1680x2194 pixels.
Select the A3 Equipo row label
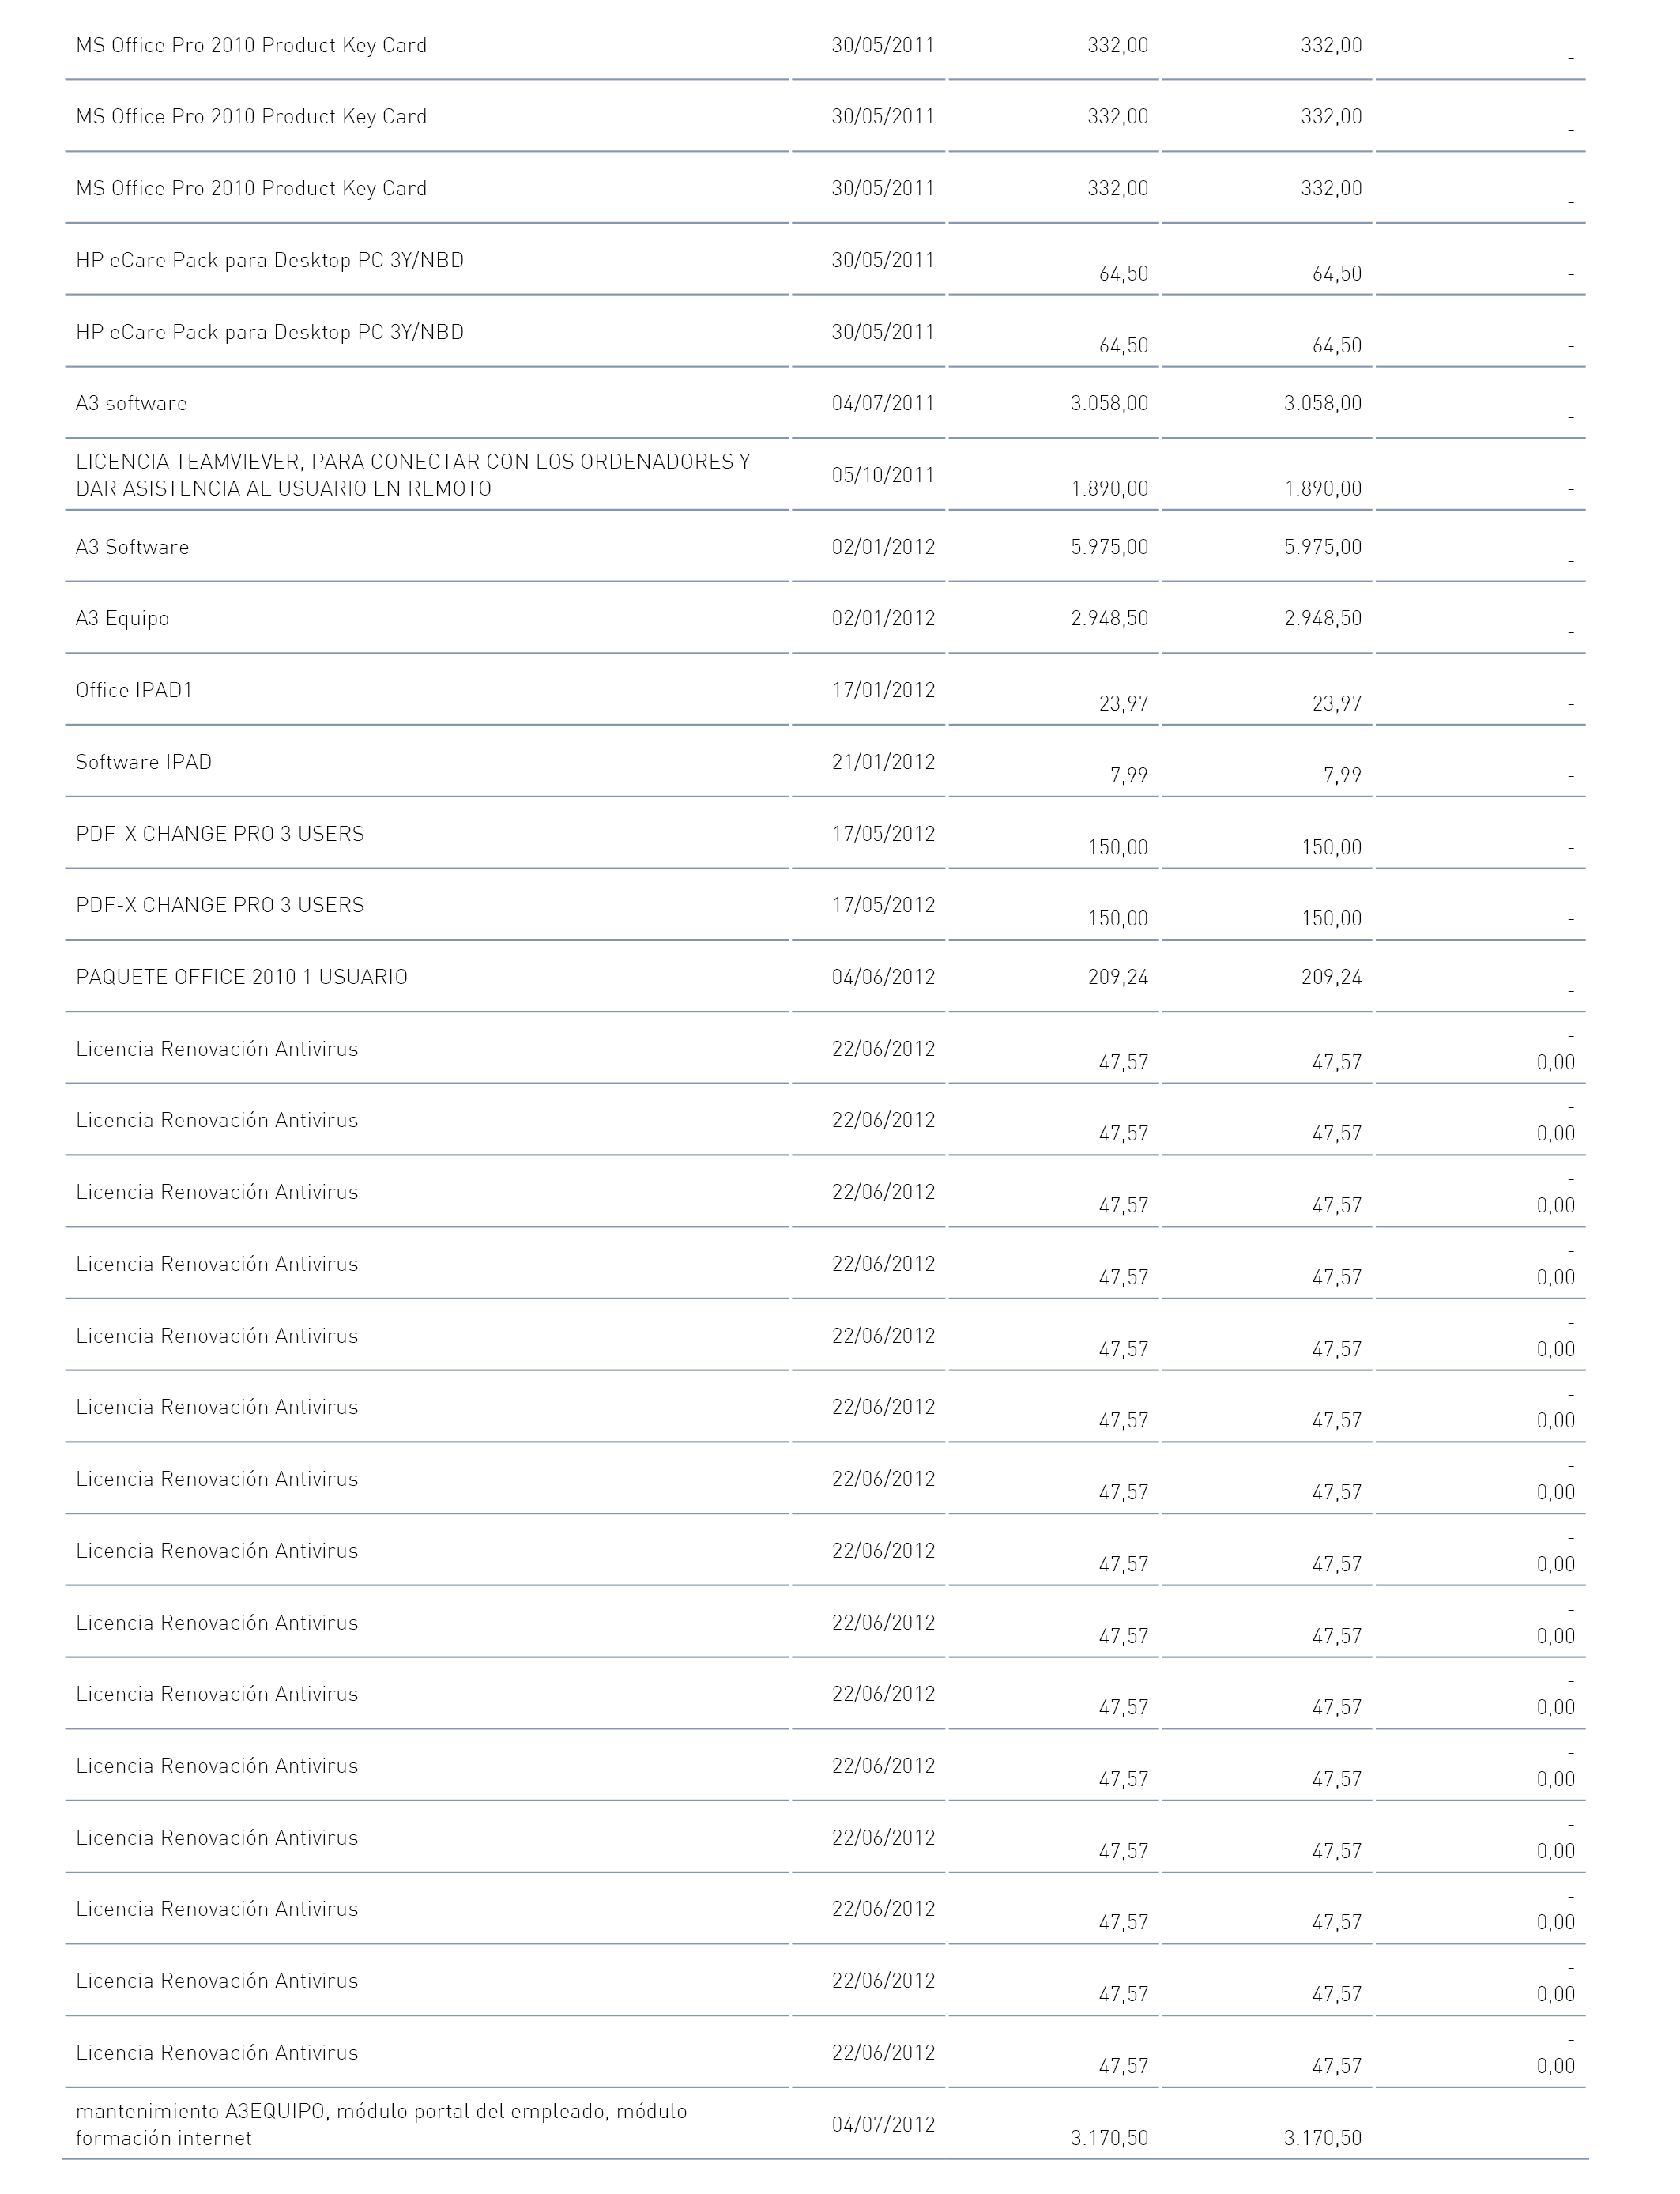(x=122, y=618)
